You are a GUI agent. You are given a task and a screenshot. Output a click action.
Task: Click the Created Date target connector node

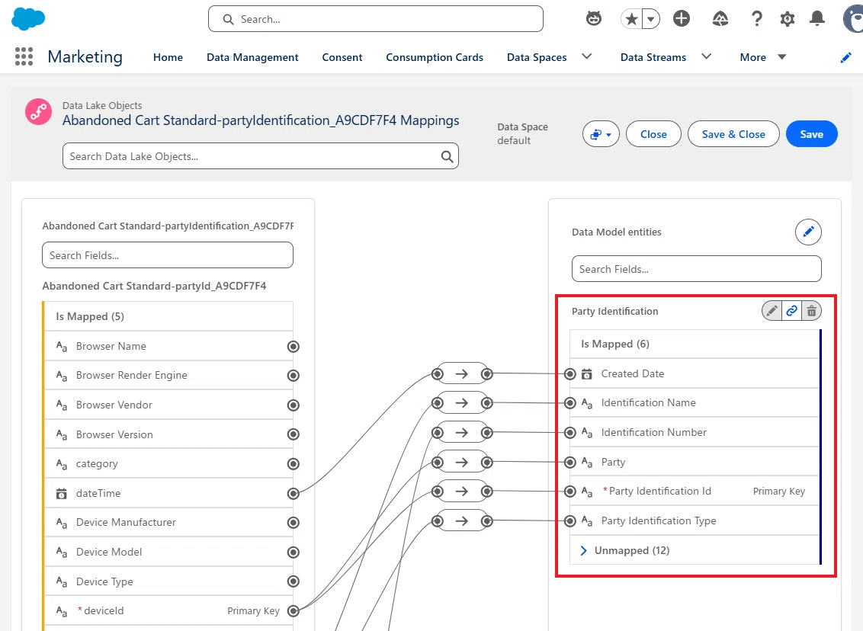point(570,374)
